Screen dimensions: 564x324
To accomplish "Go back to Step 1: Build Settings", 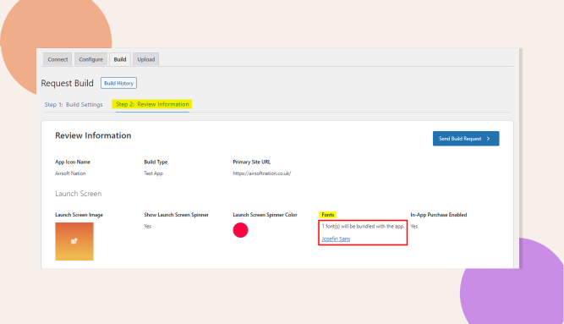I will (74, 104).
